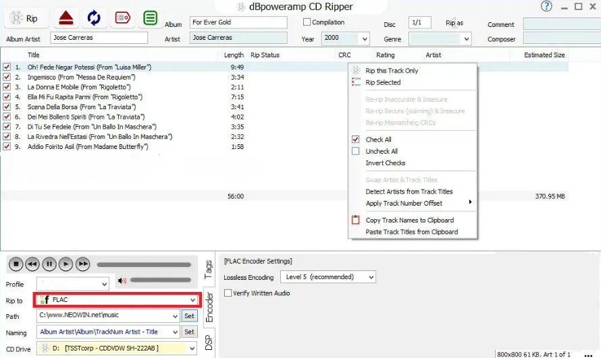601x358 pixels.
Task: Click the playback seek slider
Action: [144, 264]
